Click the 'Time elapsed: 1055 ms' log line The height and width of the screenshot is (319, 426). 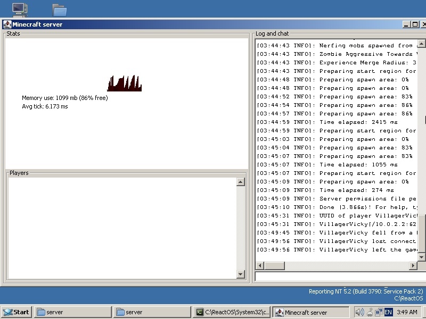point(327,165)
